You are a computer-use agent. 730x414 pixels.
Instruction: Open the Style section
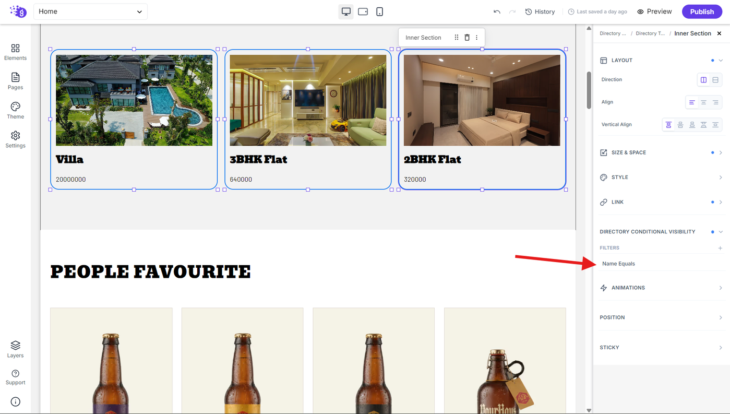pyautogui.click(x=661, y=178)
